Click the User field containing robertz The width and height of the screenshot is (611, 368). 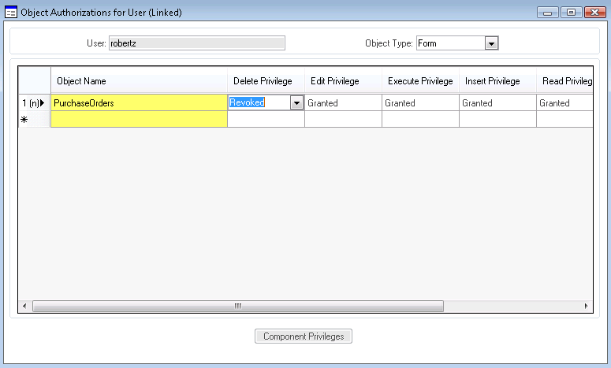coord(196,43)
